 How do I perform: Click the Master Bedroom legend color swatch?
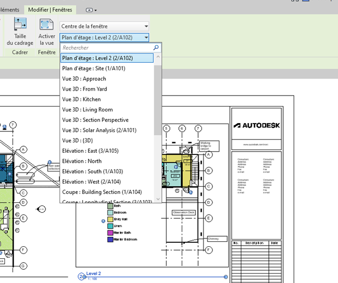coord(110,239)
